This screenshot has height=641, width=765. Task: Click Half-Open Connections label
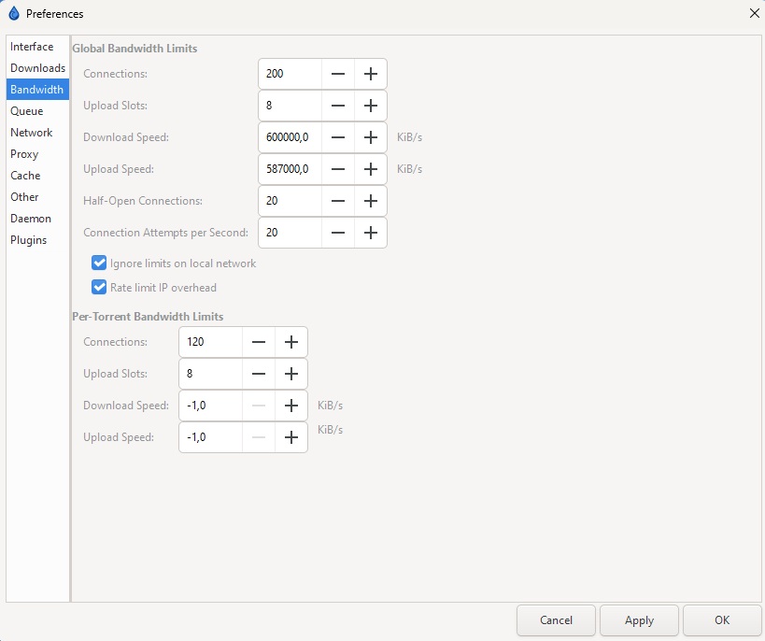tap(143, 201)
